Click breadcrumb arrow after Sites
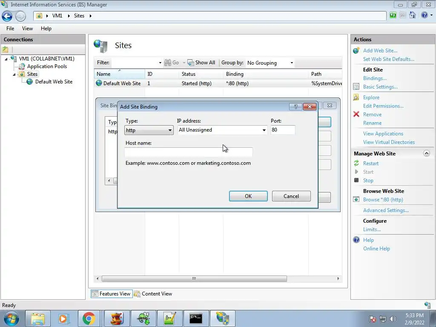Image resolution: width=436 pixels, height=327 pixels. pos(90,16)
